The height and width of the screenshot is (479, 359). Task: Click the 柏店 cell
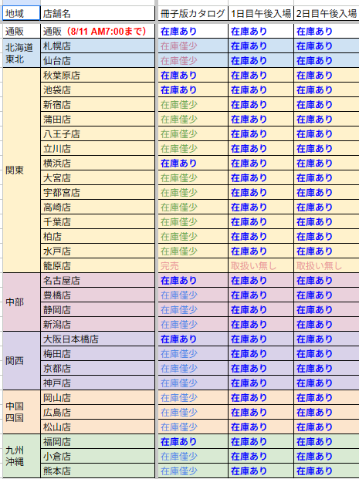click(97, 237)
